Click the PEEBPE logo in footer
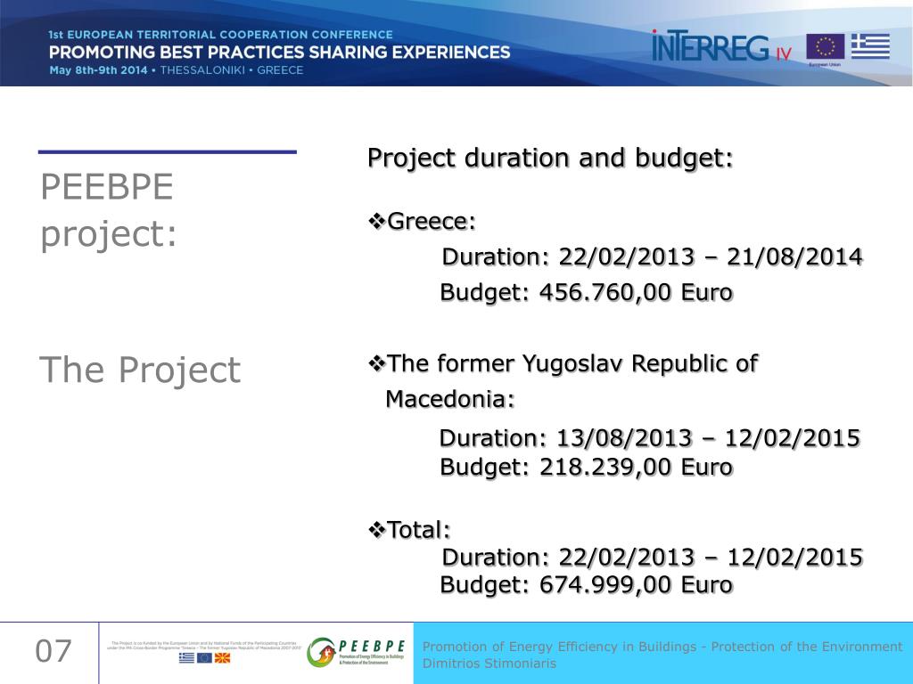This screenshot has width=913, height=684. [356, 652]
